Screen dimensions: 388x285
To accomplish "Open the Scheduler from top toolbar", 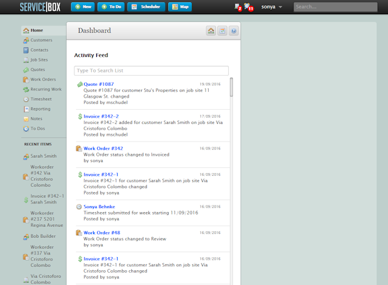I will coord(145,7).
